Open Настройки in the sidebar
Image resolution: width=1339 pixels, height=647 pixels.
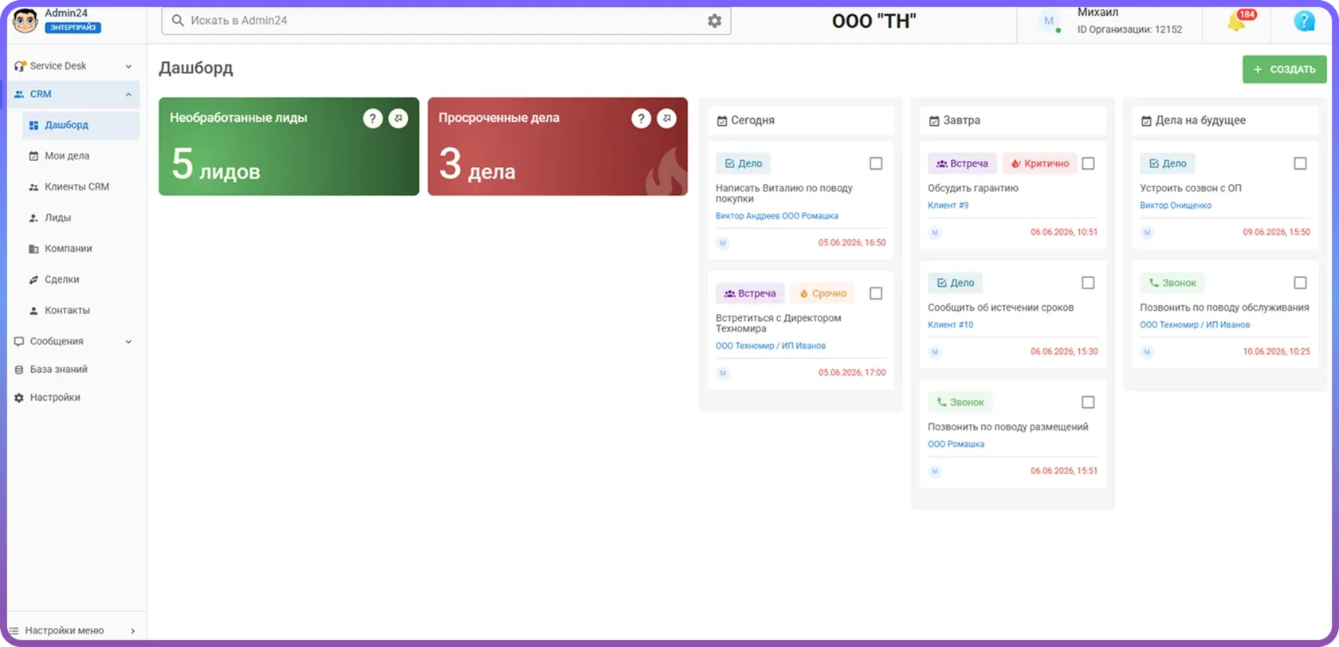[73, 398]
